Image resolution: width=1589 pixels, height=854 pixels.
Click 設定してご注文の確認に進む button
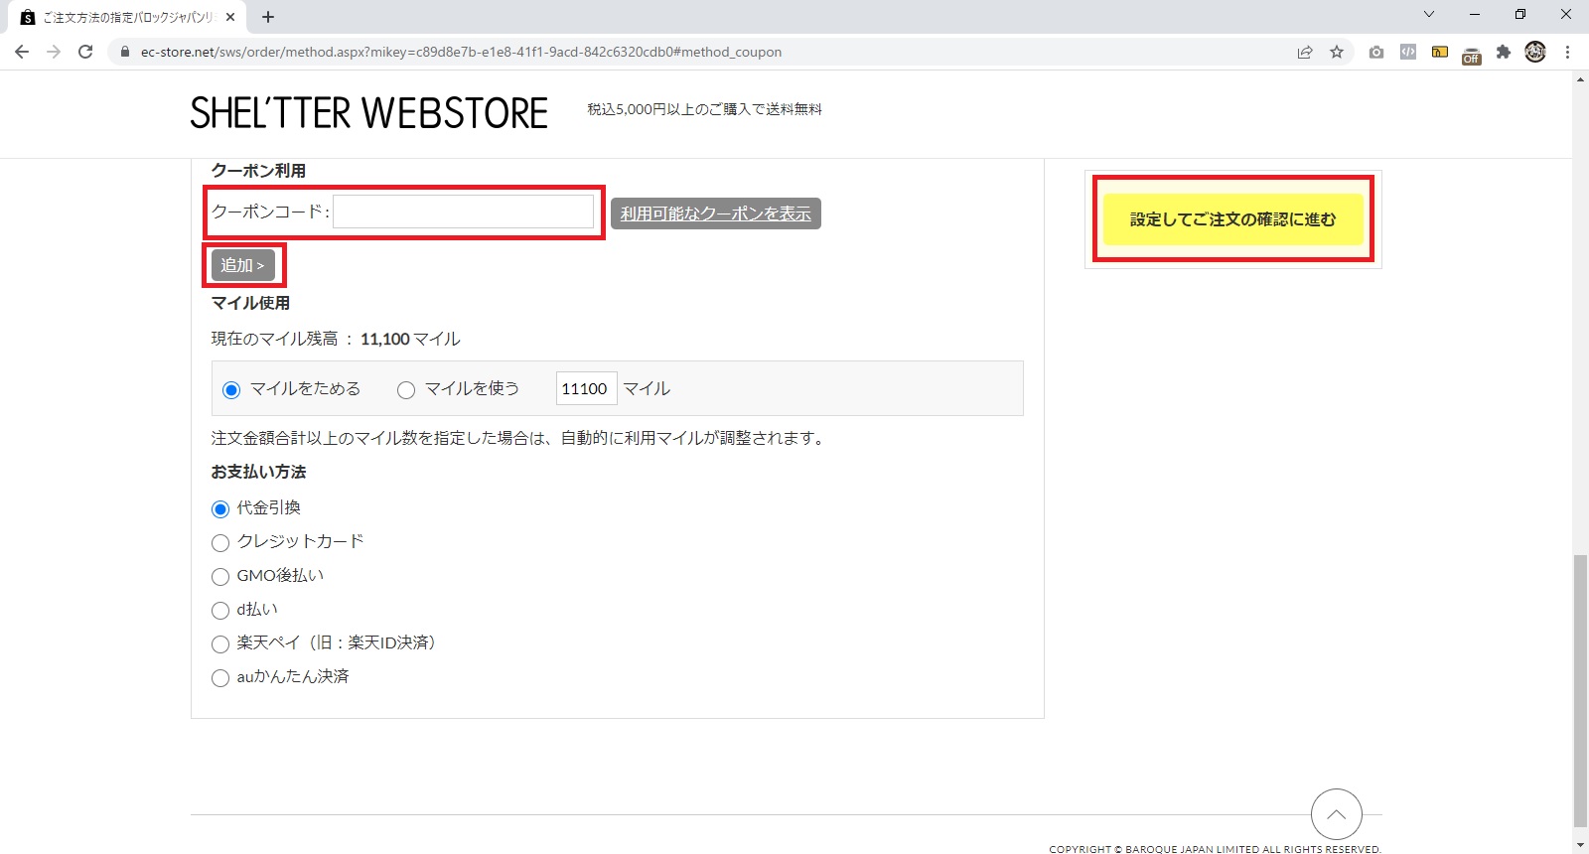coord(1232,219)
